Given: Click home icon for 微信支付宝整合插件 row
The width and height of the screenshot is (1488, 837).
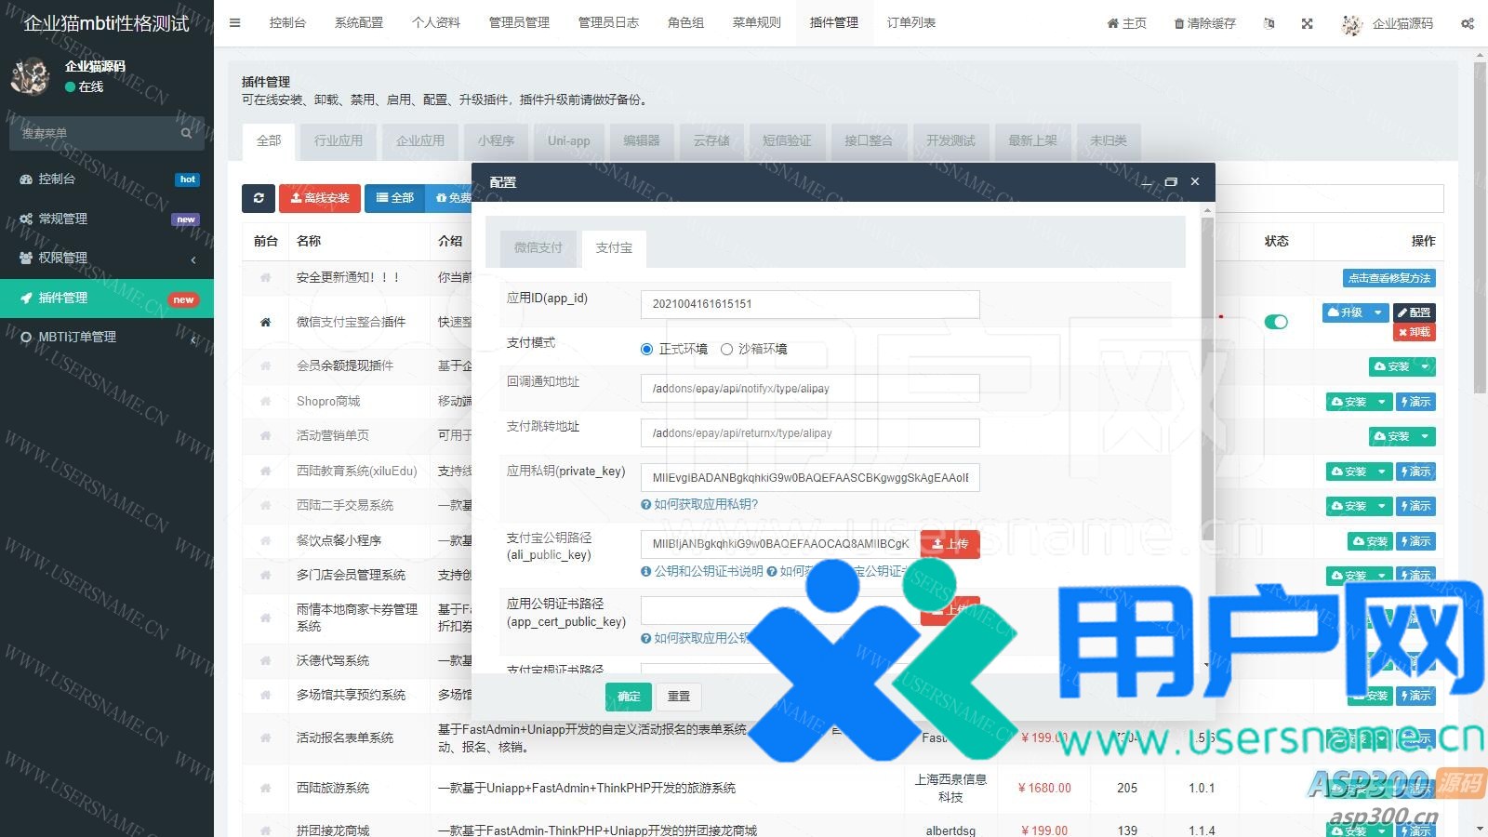Looking at the screenshot, I should point(265,322).
